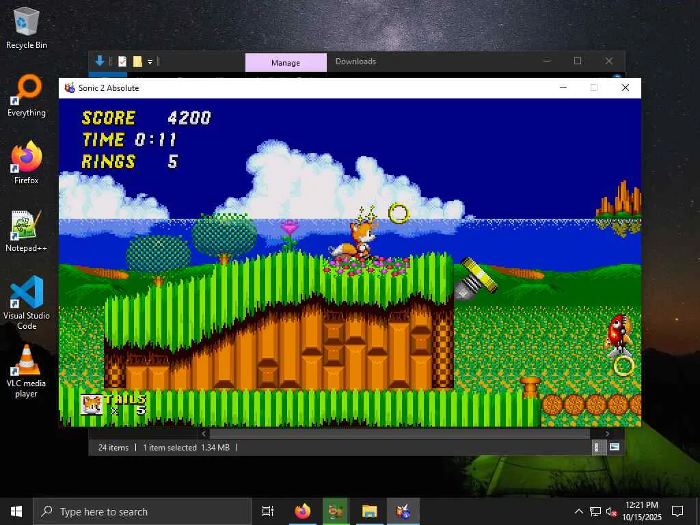Launch the Everything search shortcut
700x525 pixels.
[x=27, y=96]
